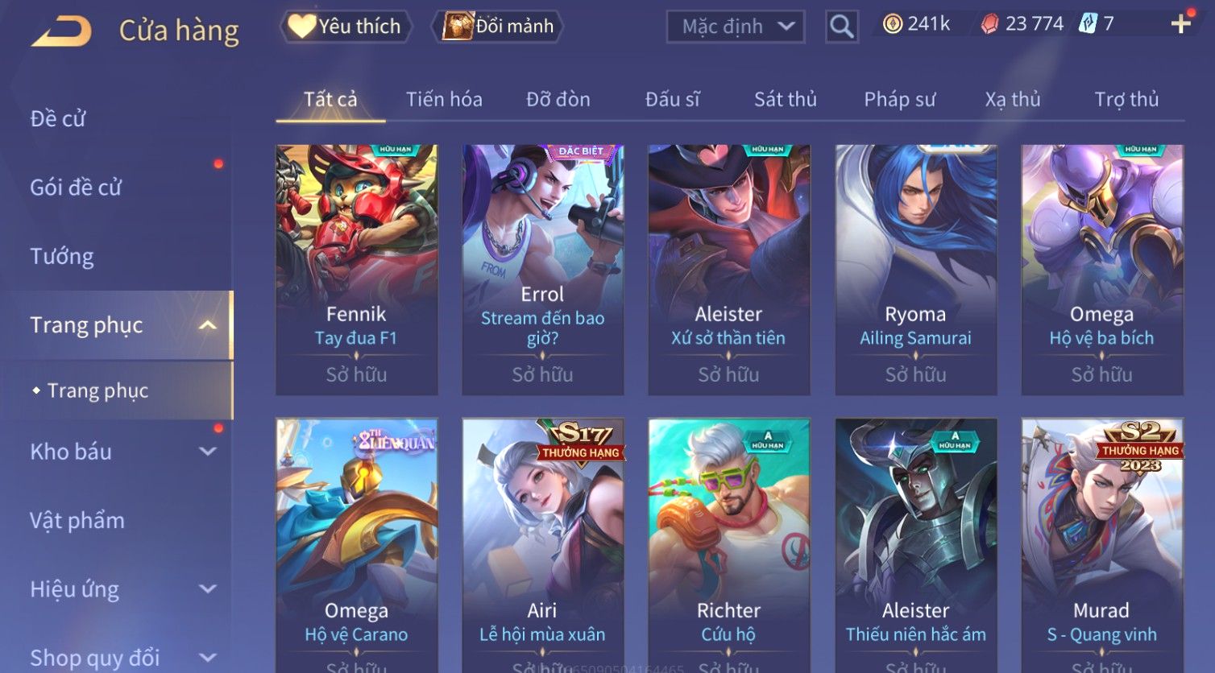Tap the plus icon to add currency

(1181, 24)
